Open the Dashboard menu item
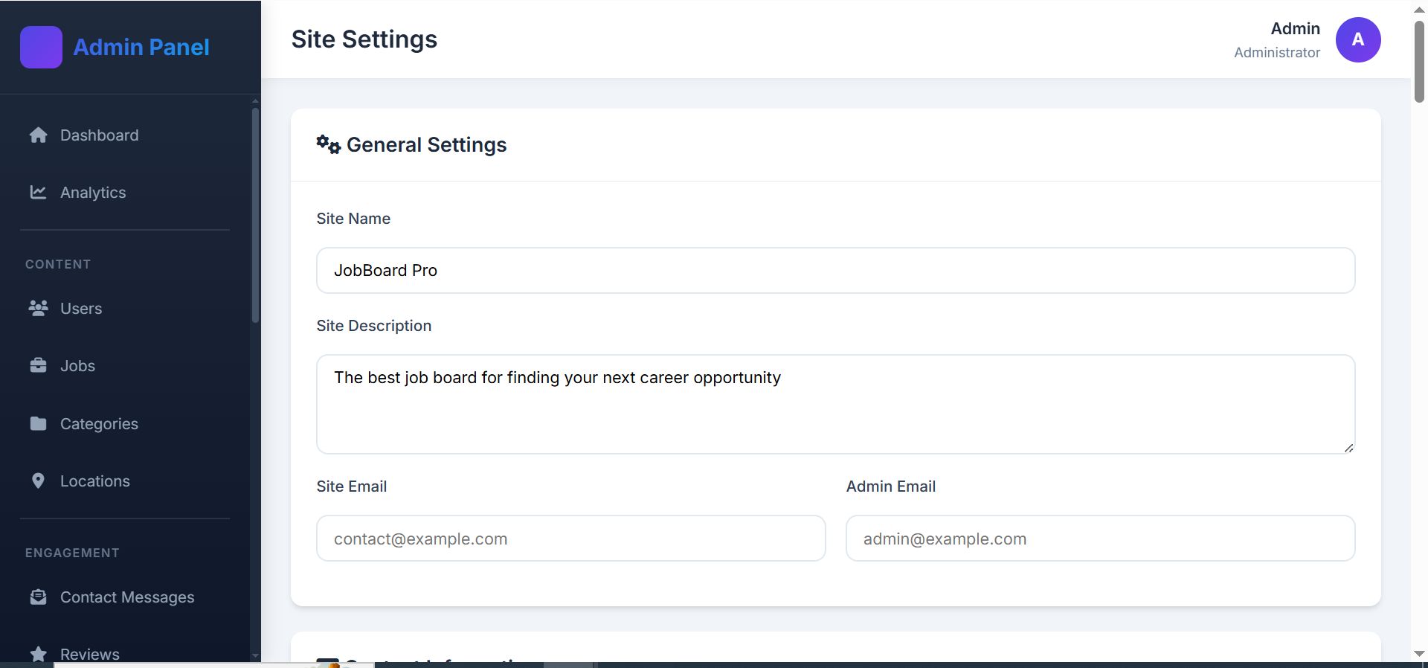The width and height of the screenshot is (1428, 668). [x=99, y=135]
